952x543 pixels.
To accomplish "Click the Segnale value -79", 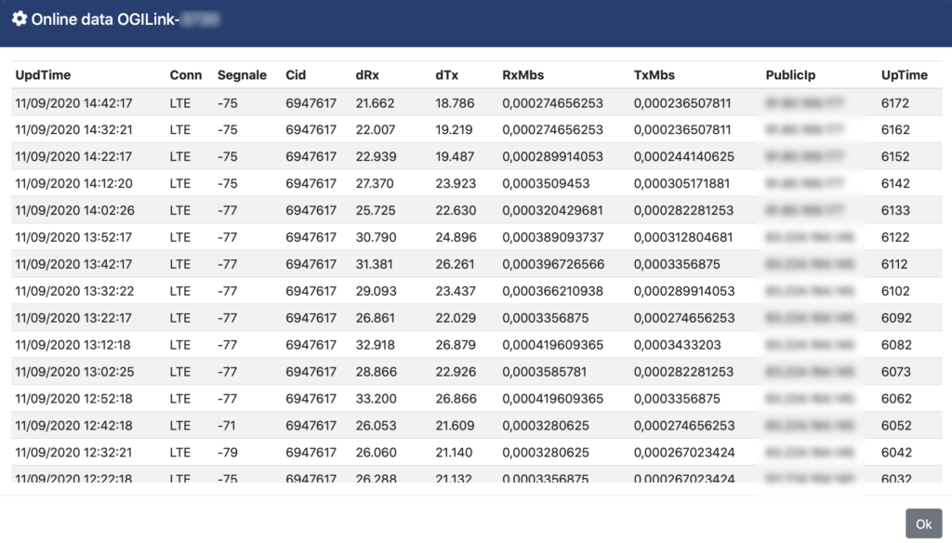I will pos(228,453).
